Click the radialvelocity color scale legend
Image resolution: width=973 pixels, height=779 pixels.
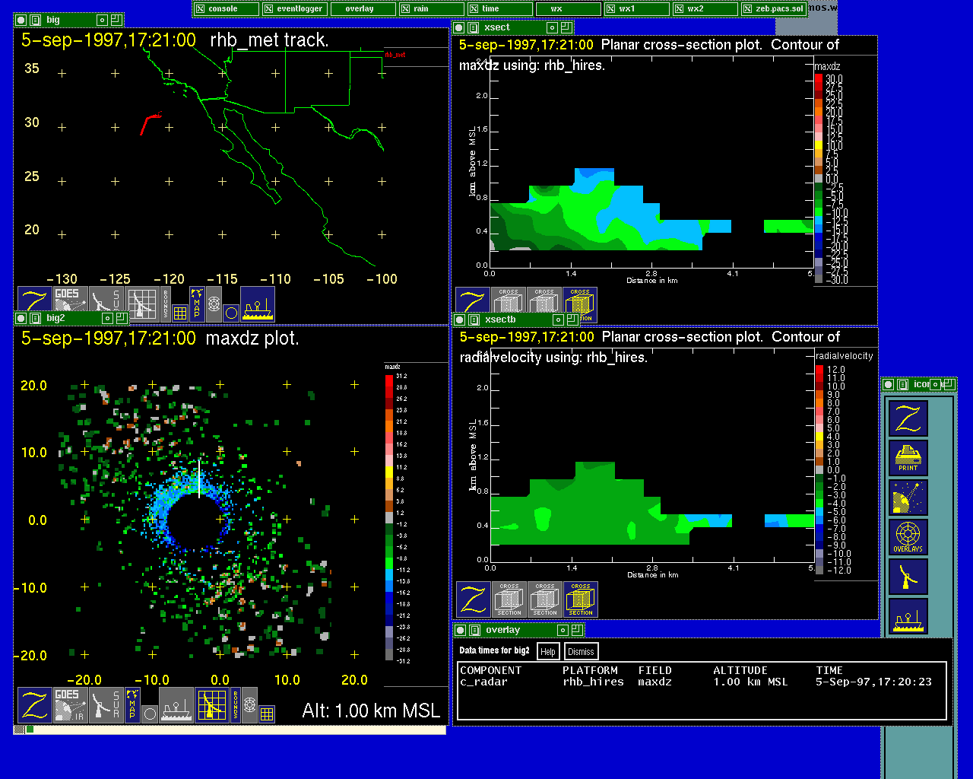coord(819,469)
